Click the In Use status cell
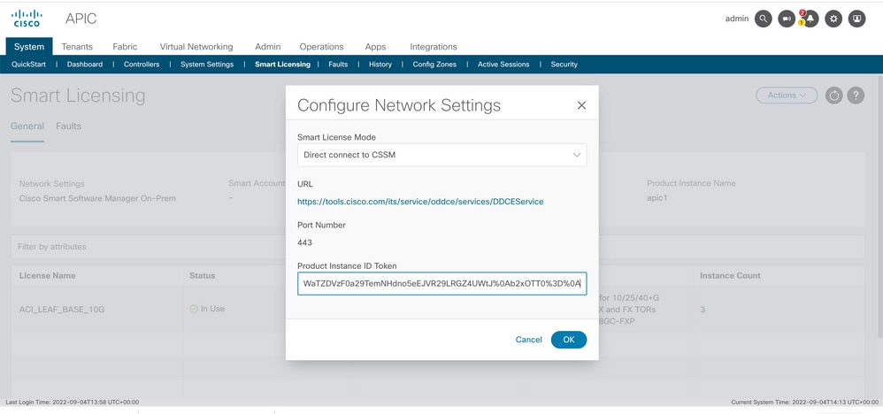883x414 pixels. [207, 309]
